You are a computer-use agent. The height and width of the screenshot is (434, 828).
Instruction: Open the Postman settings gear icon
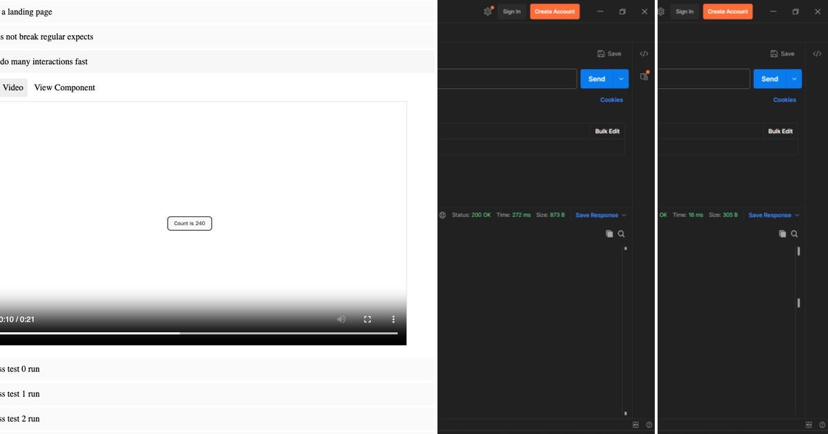(x=488, y=11)
